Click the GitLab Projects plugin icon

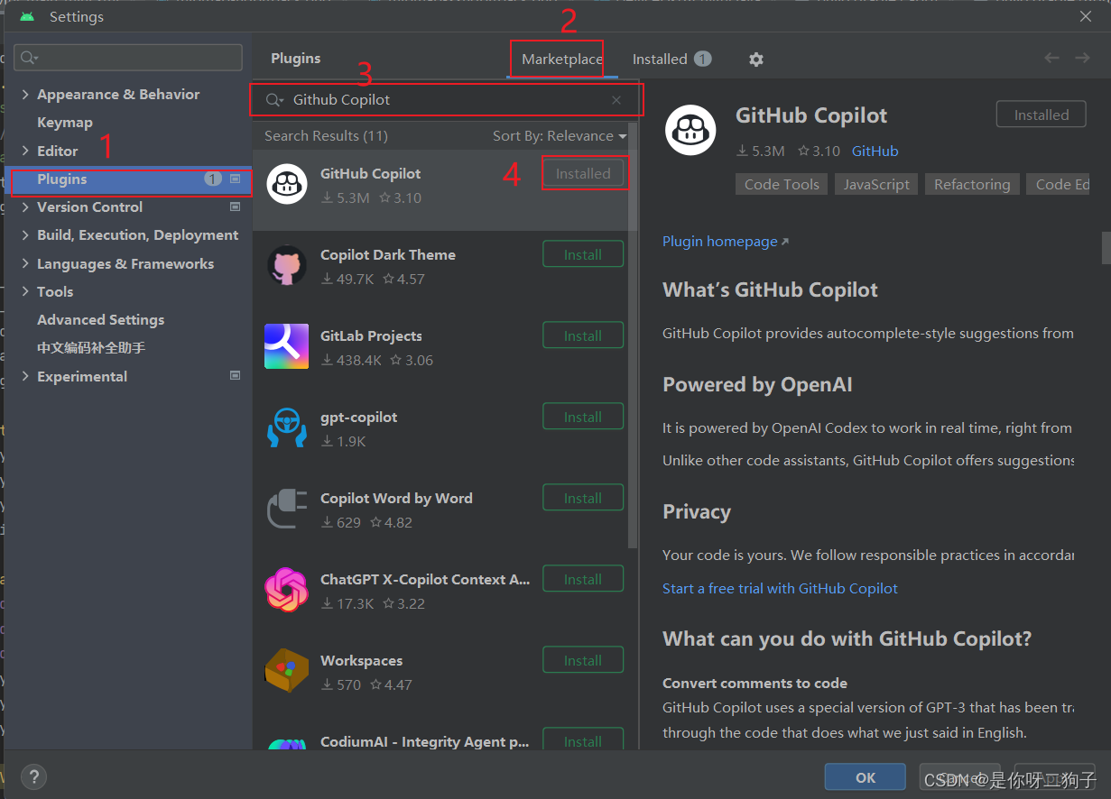(x=287, y=346)
